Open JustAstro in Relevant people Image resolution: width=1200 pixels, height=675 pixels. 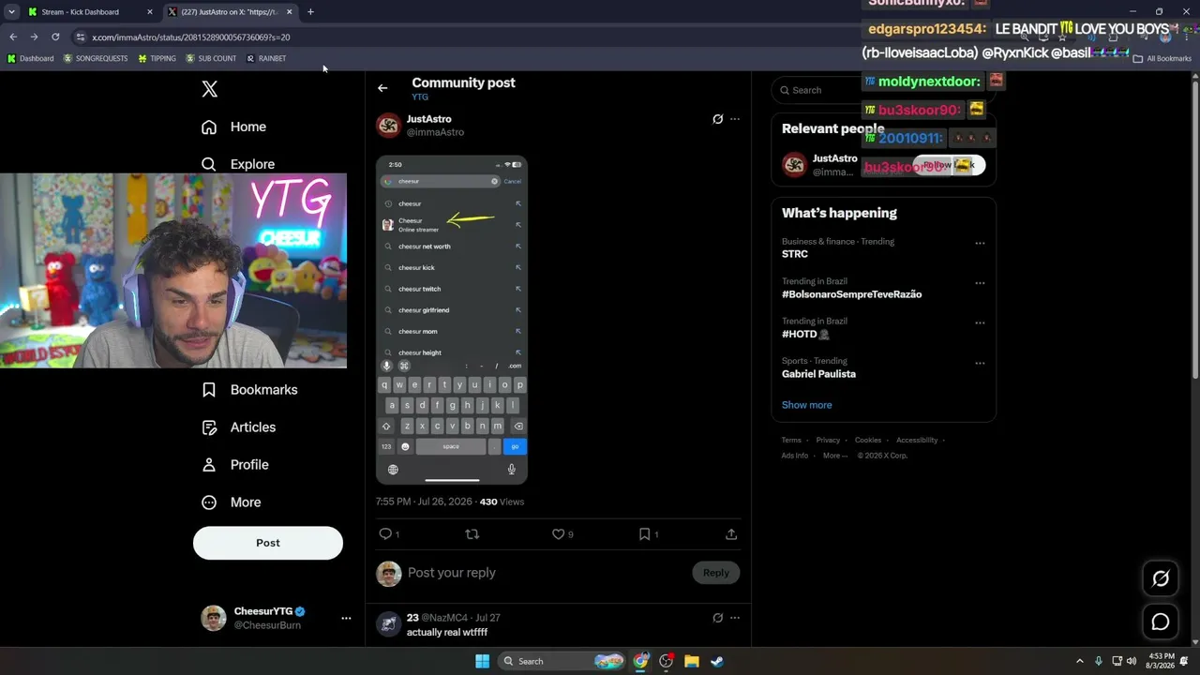(834, 158)
